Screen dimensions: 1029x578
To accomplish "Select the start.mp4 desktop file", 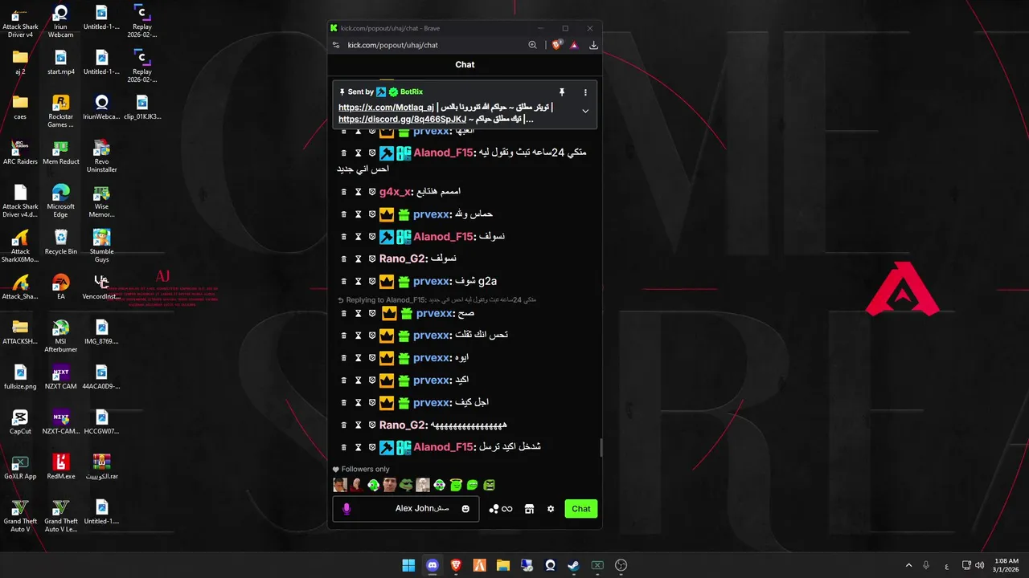I will coord(61,62).
